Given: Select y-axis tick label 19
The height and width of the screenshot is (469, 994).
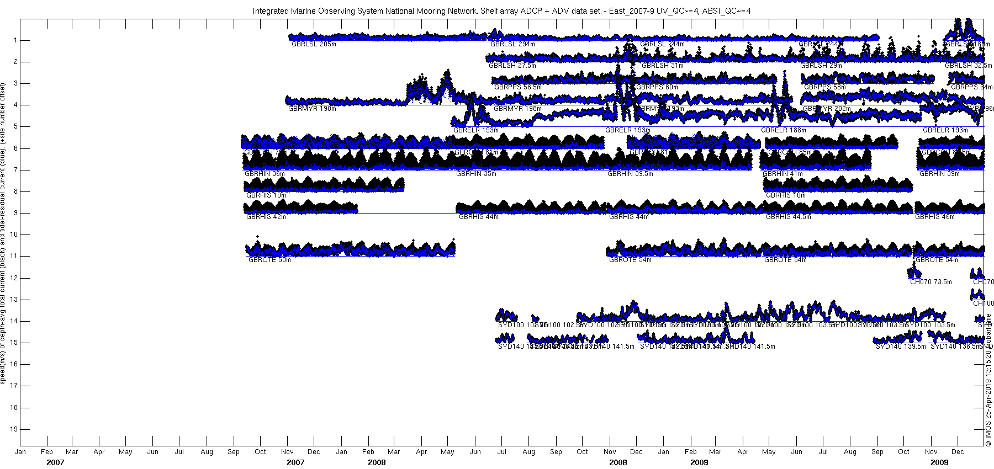Looking at the screenshot, I should [x=14, y=429].
